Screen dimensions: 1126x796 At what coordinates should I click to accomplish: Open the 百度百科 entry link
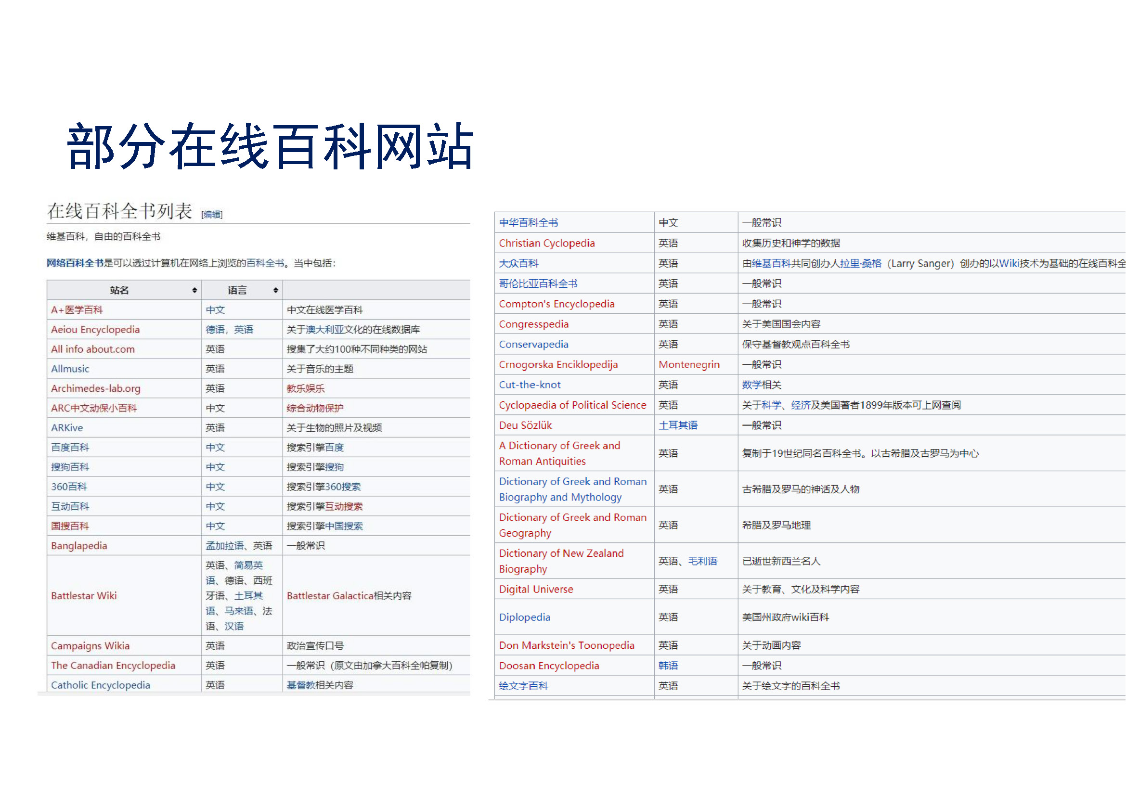pos(70,448)
